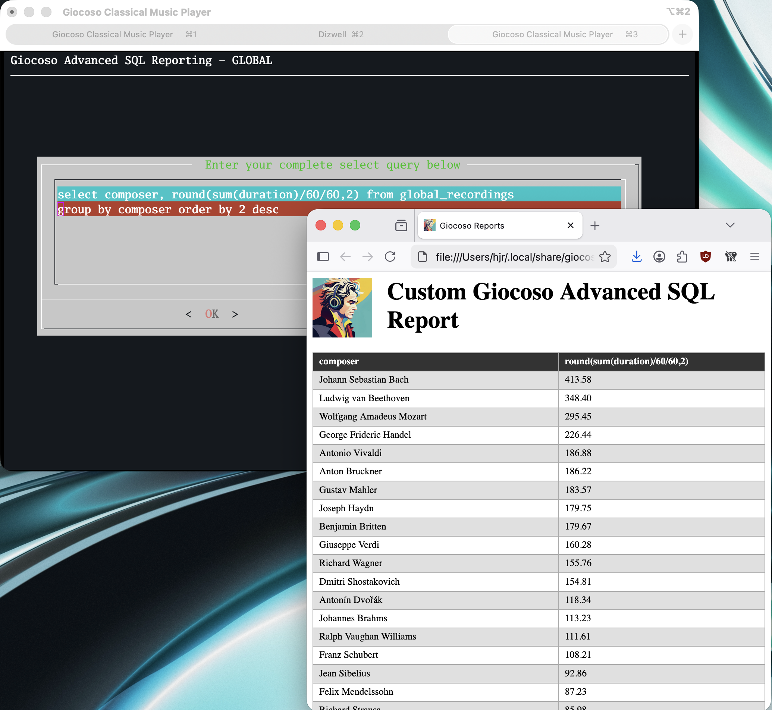
Task: Switch to the Dizwell terminal tab
Action: point(341,35)
